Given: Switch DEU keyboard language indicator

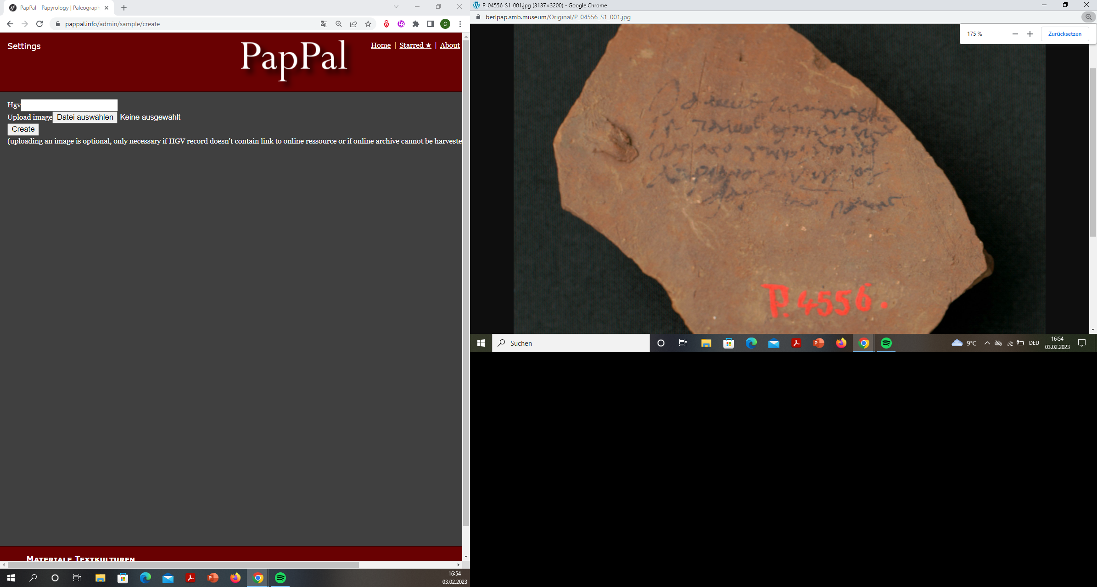Looking at the screenshot, I should click(x=1034, y=343).
